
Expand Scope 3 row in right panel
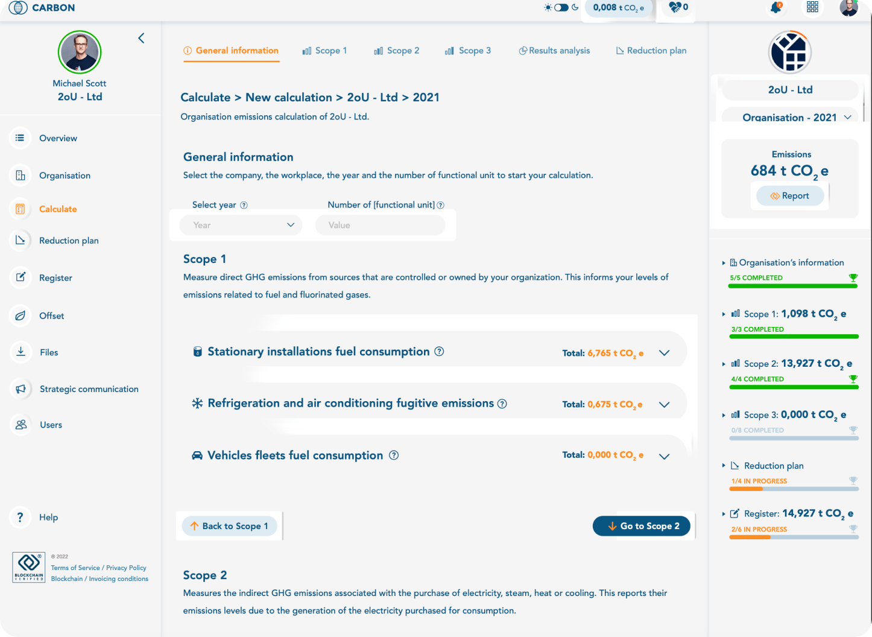tap(724, 415)
